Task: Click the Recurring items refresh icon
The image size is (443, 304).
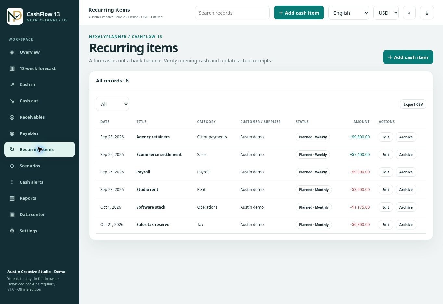Action: pyautogui.click(x=12, y=149)
